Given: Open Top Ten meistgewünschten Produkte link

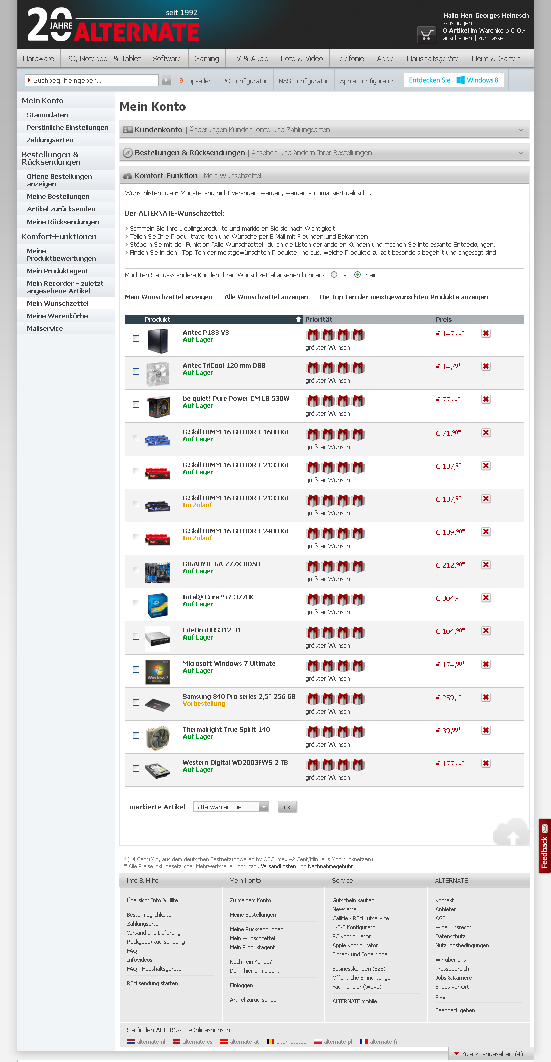Looking at the screenshot, I should [x=404, y=297].
